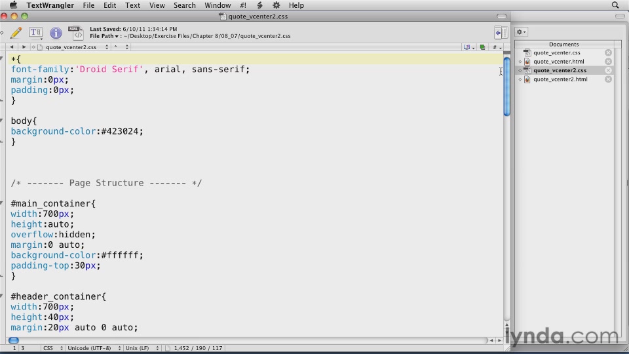
Task: Click the HTML markup document icon in toolbar
Action: point(75,33)
